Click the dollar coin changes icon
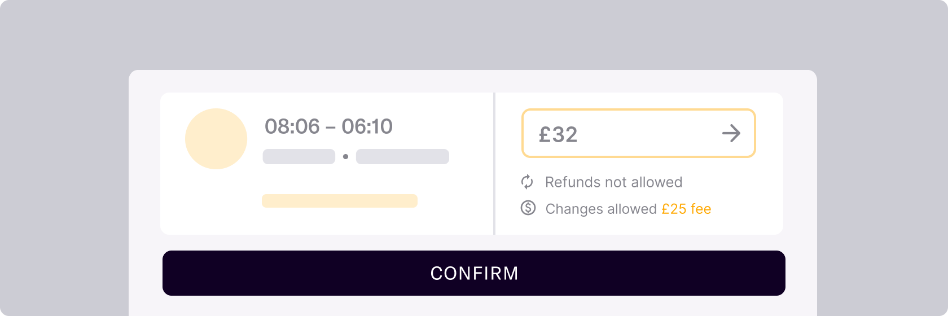The height and width of the screenshot is (316, 948). pos(528,208)
